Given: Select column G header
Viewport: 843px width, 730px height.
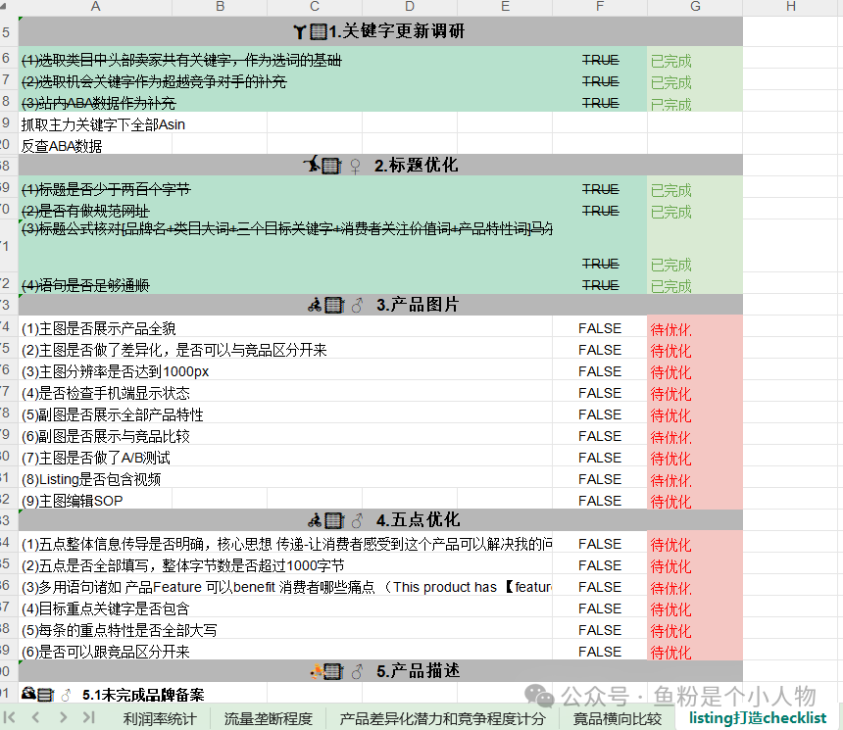Looking at the screenshot, I should (x=695, y=7).
